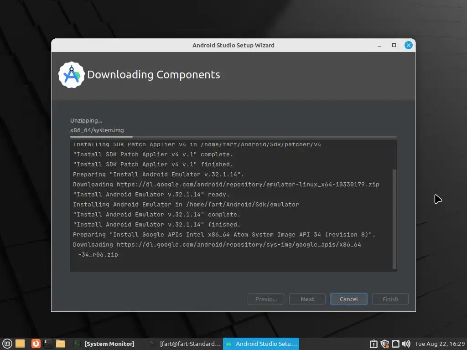Screen dimensions: 467x350
Task: Open the clock showing Tue Aug 22, 16:29
Action: tap(440, 344)
